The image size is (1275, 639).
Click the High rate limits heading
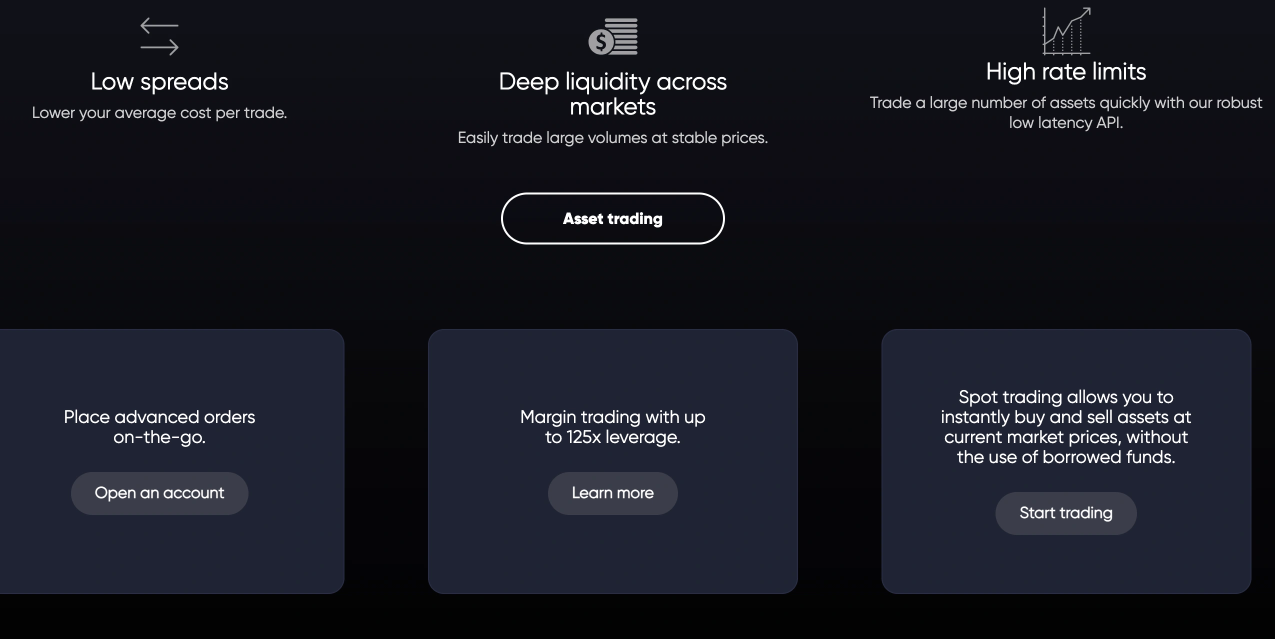[1066, 71]
